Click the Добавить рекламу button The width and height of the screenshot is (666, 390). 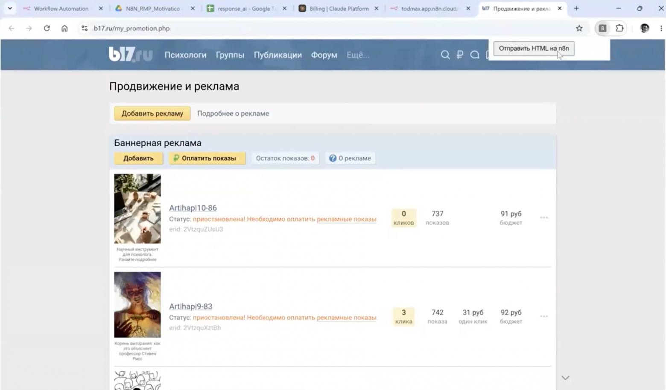tap(152, 113)
